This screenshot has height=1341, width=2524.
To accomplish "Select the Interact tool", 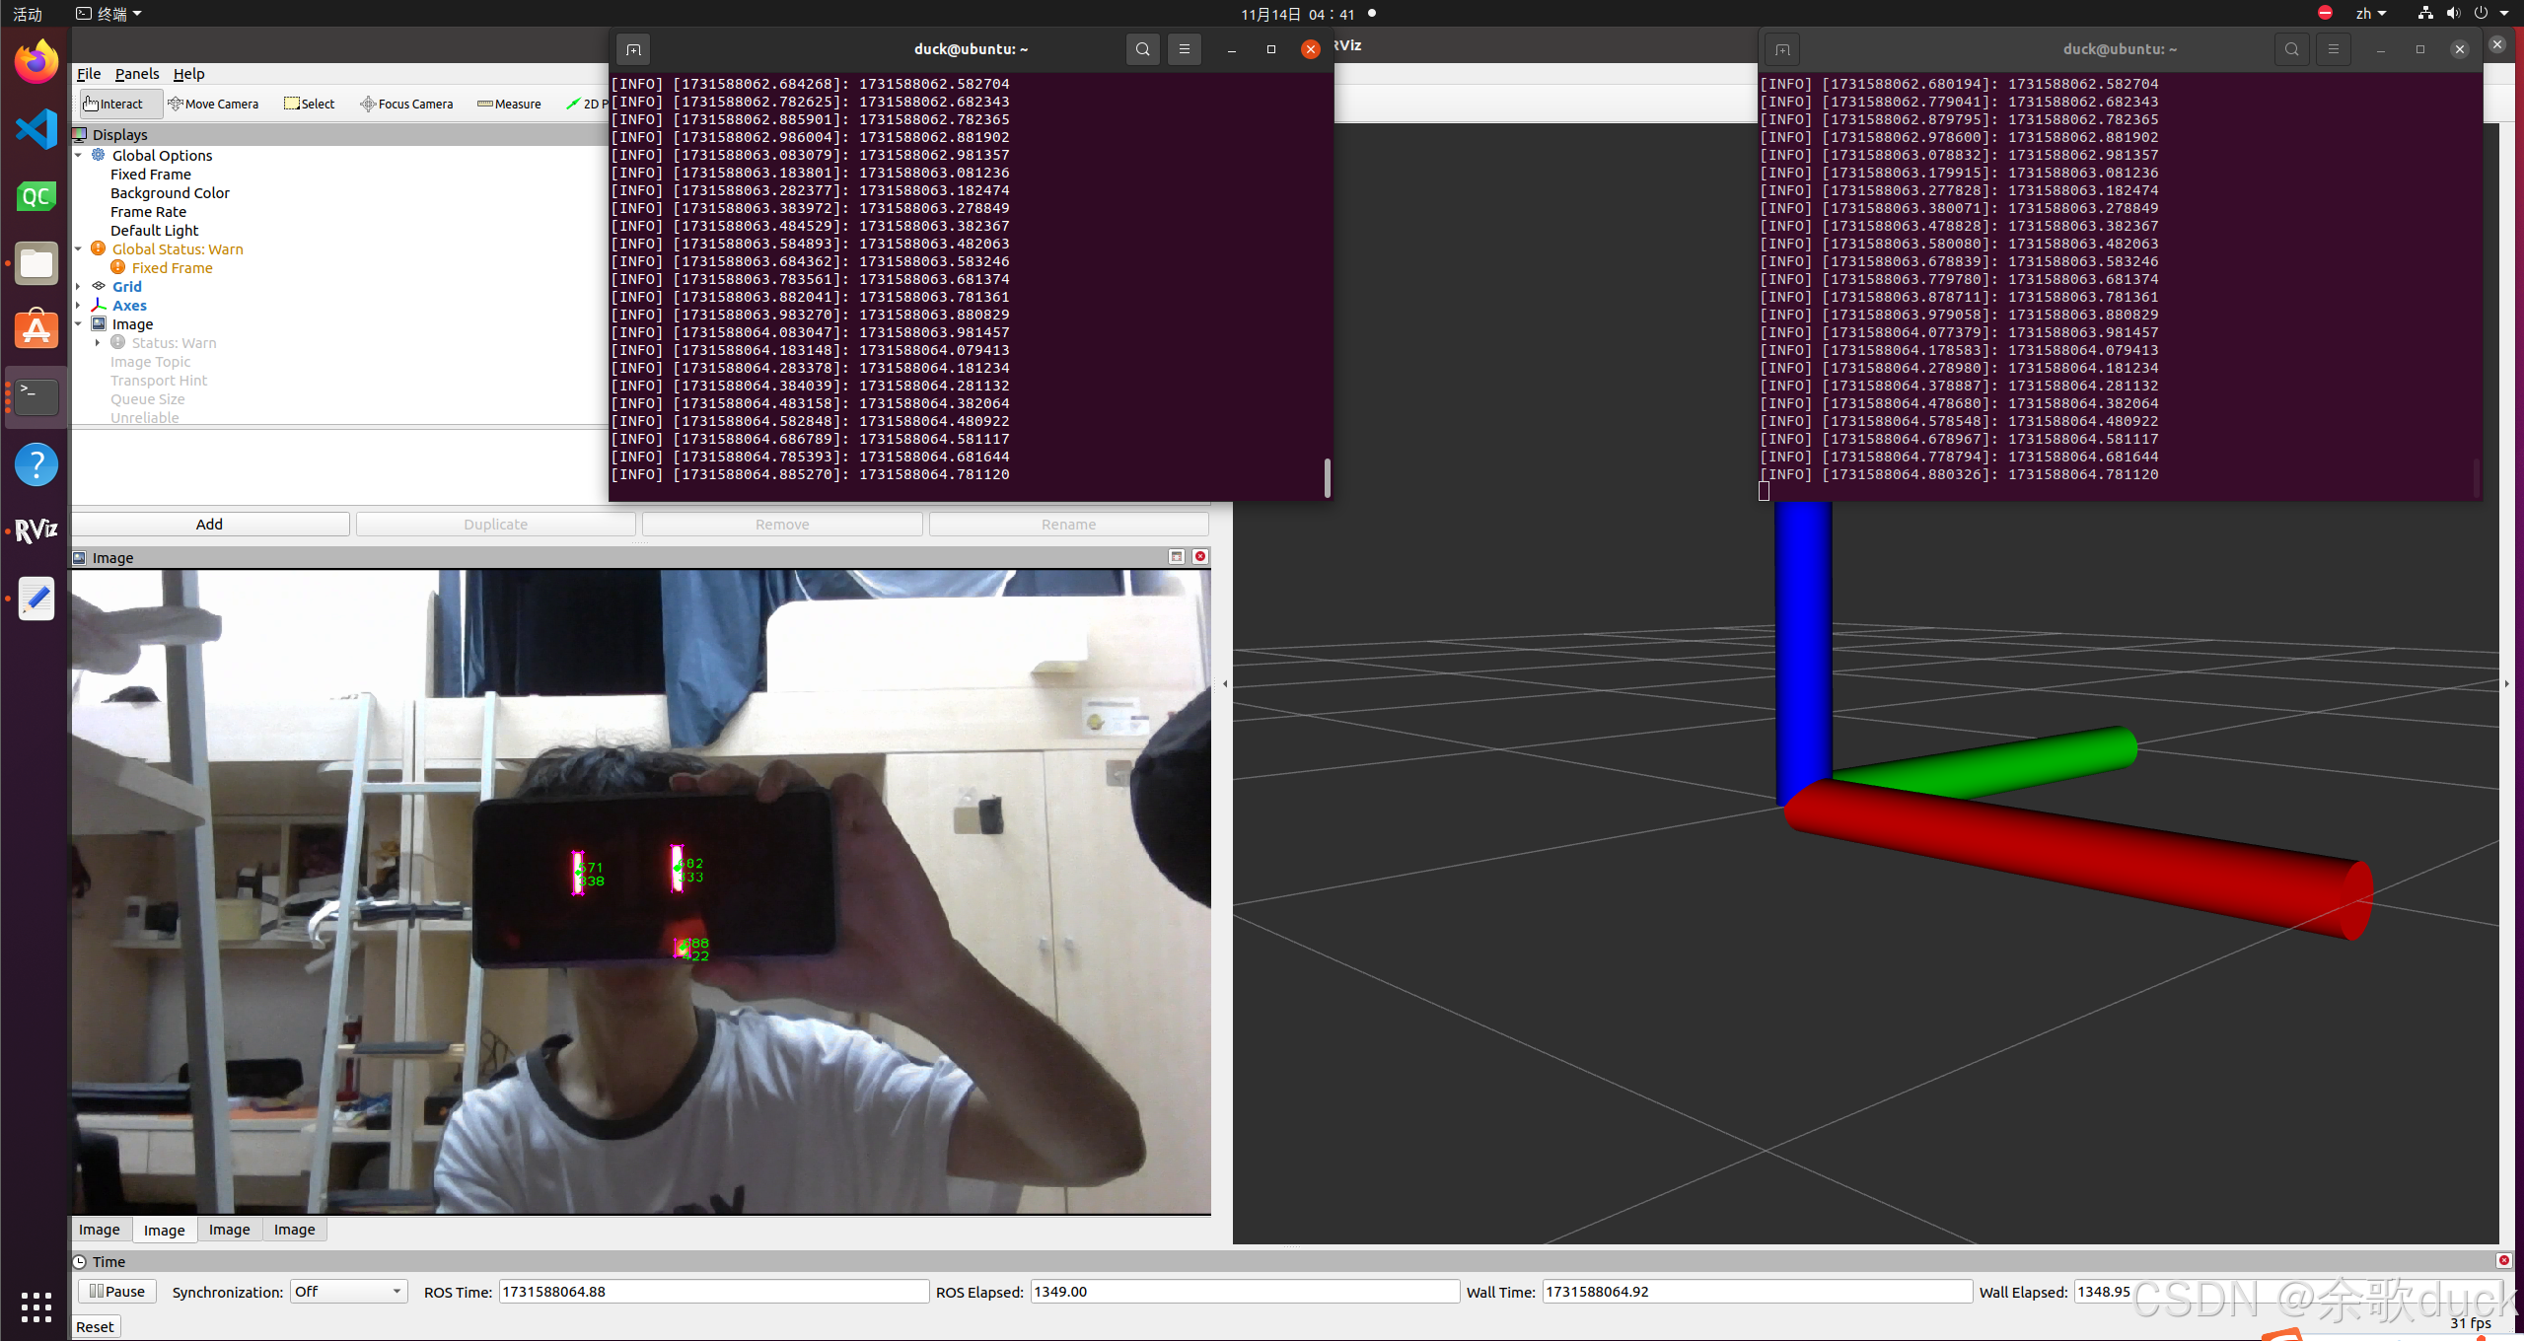I will tap(114, 104).
